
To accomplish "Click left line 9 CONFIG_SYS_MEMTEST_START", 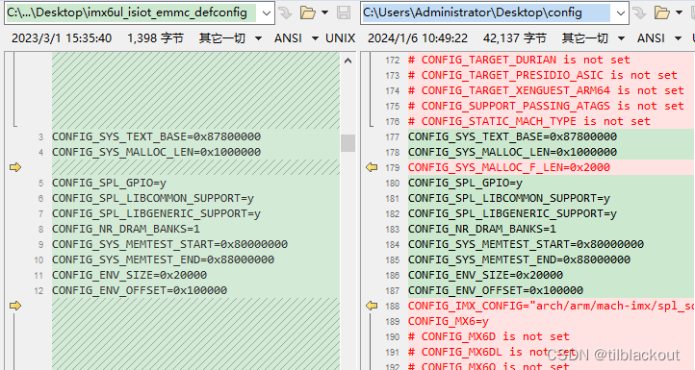I will point(169,244).
